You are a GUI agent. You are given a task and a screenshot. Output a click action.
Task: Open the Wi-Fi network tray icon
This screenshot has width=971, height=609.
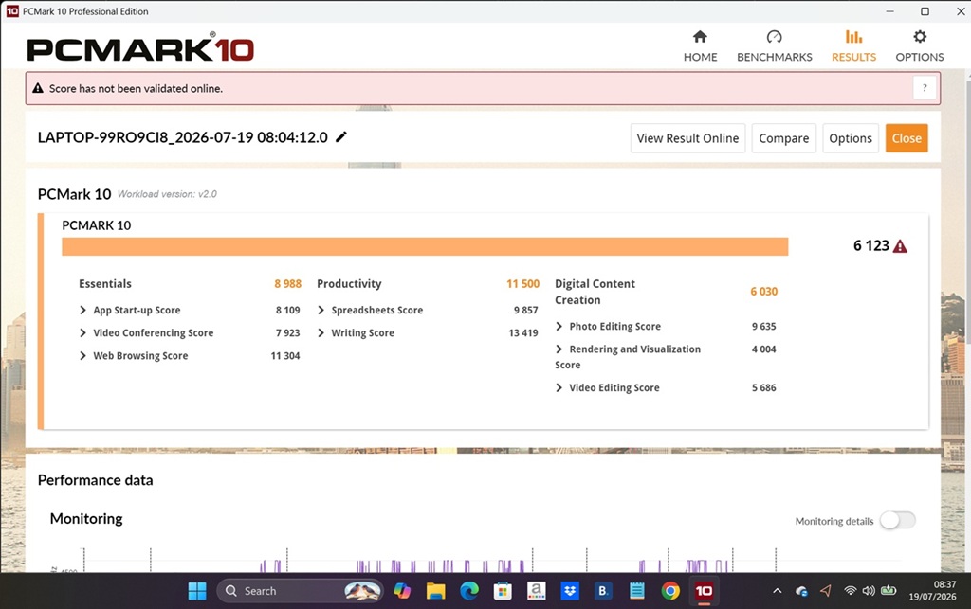click(851, 590)
